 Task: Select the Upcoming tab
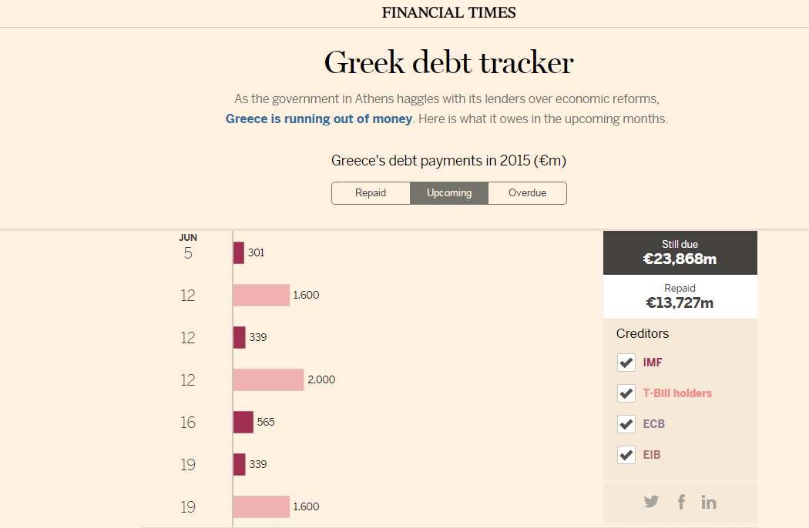449,193
